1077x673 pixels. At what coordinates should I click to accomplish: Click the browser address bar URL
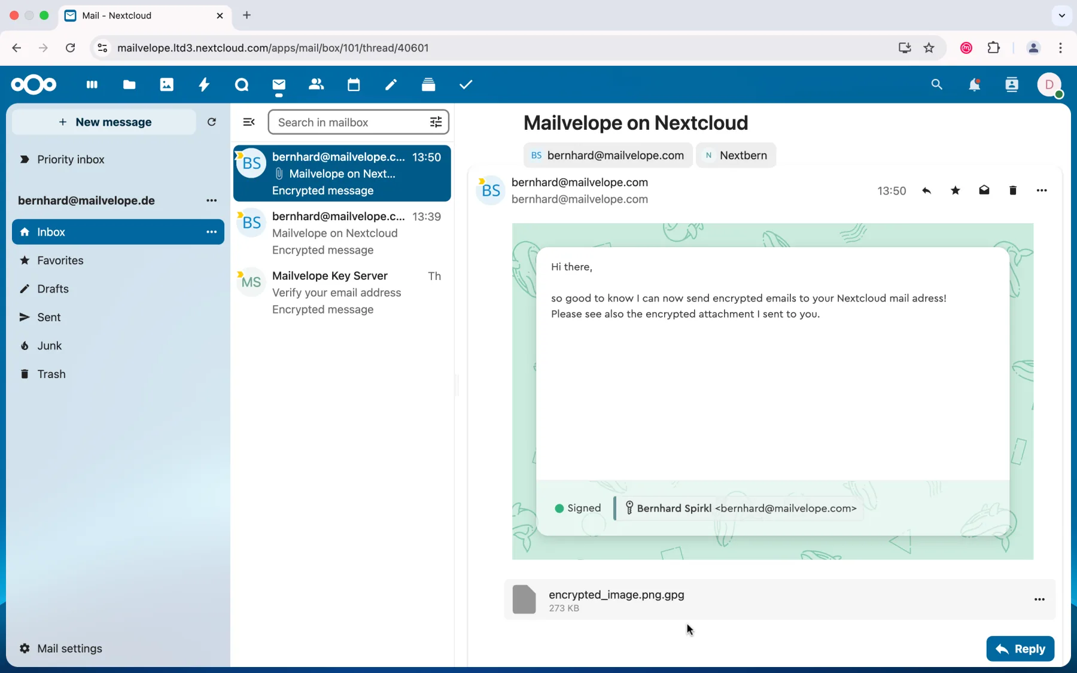[273, 48]
